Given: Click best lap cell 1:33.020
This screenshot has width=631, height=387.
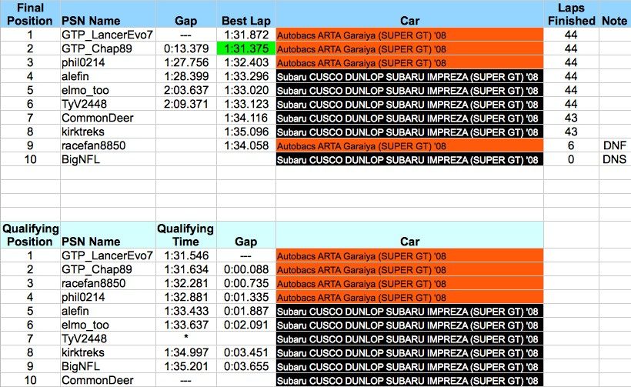Looking at the screenshot, I should point(246,90).
